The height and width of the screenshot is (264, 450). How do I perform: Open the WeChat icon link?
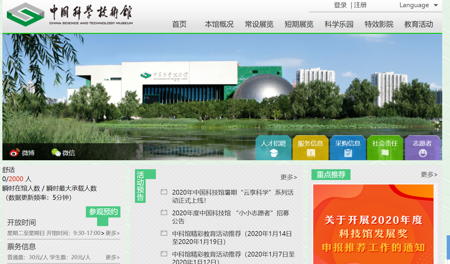[63, 153]
